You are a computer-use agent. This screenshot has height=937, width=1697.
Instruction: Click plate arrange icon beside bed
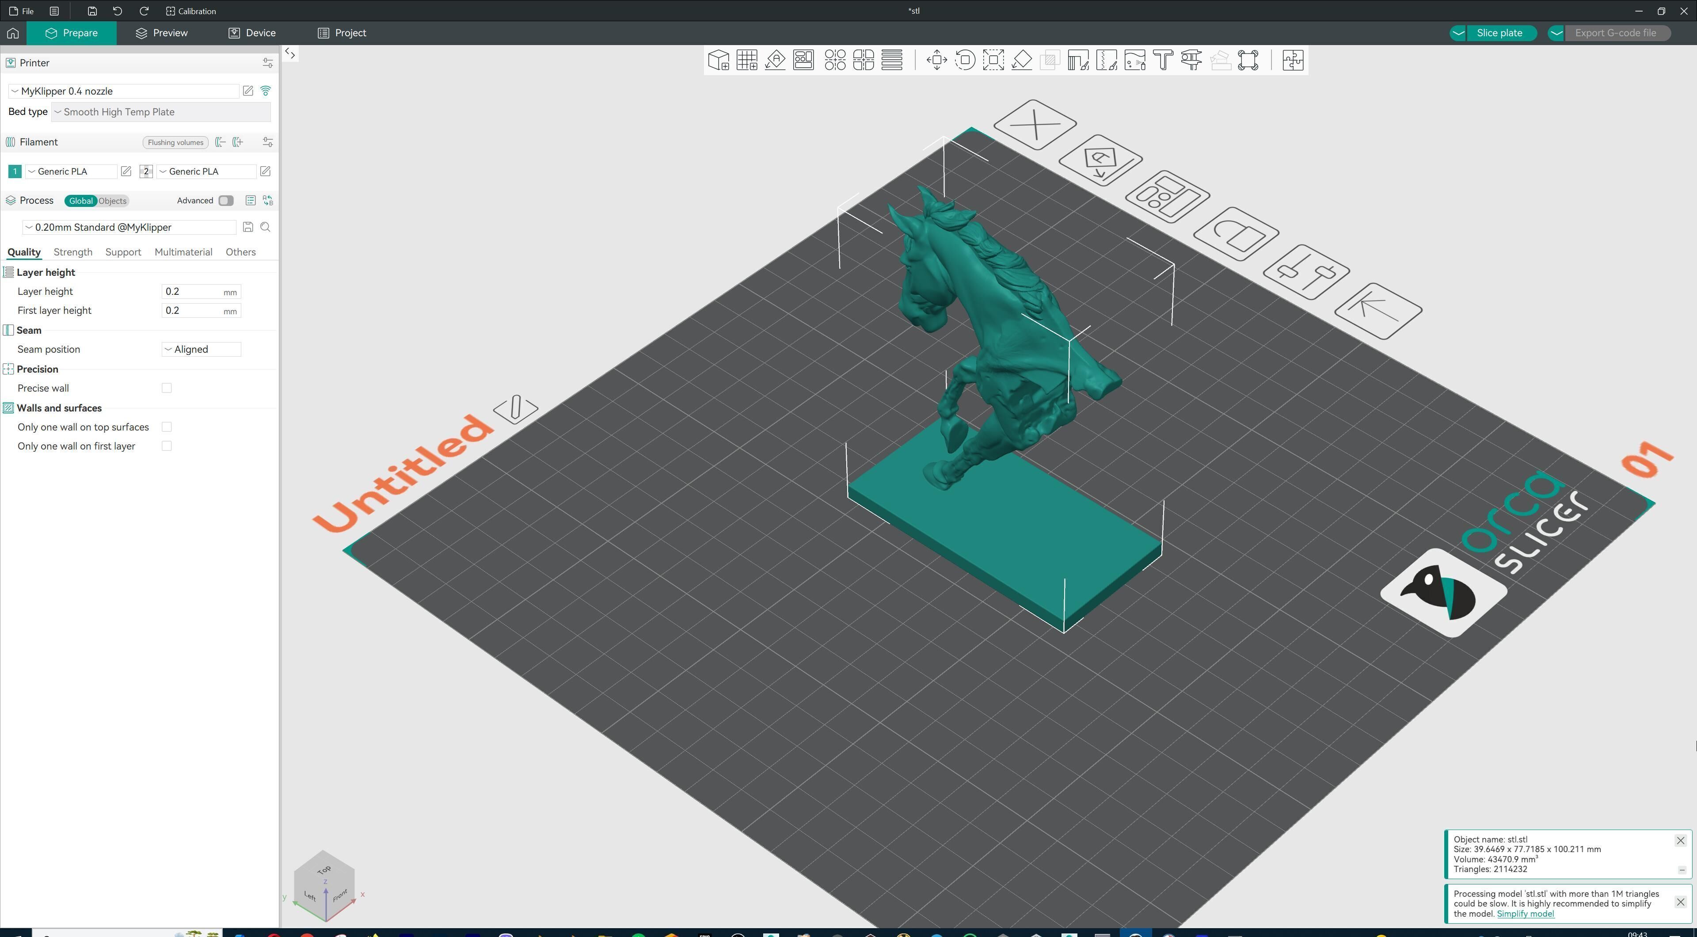coord(1168,196)
